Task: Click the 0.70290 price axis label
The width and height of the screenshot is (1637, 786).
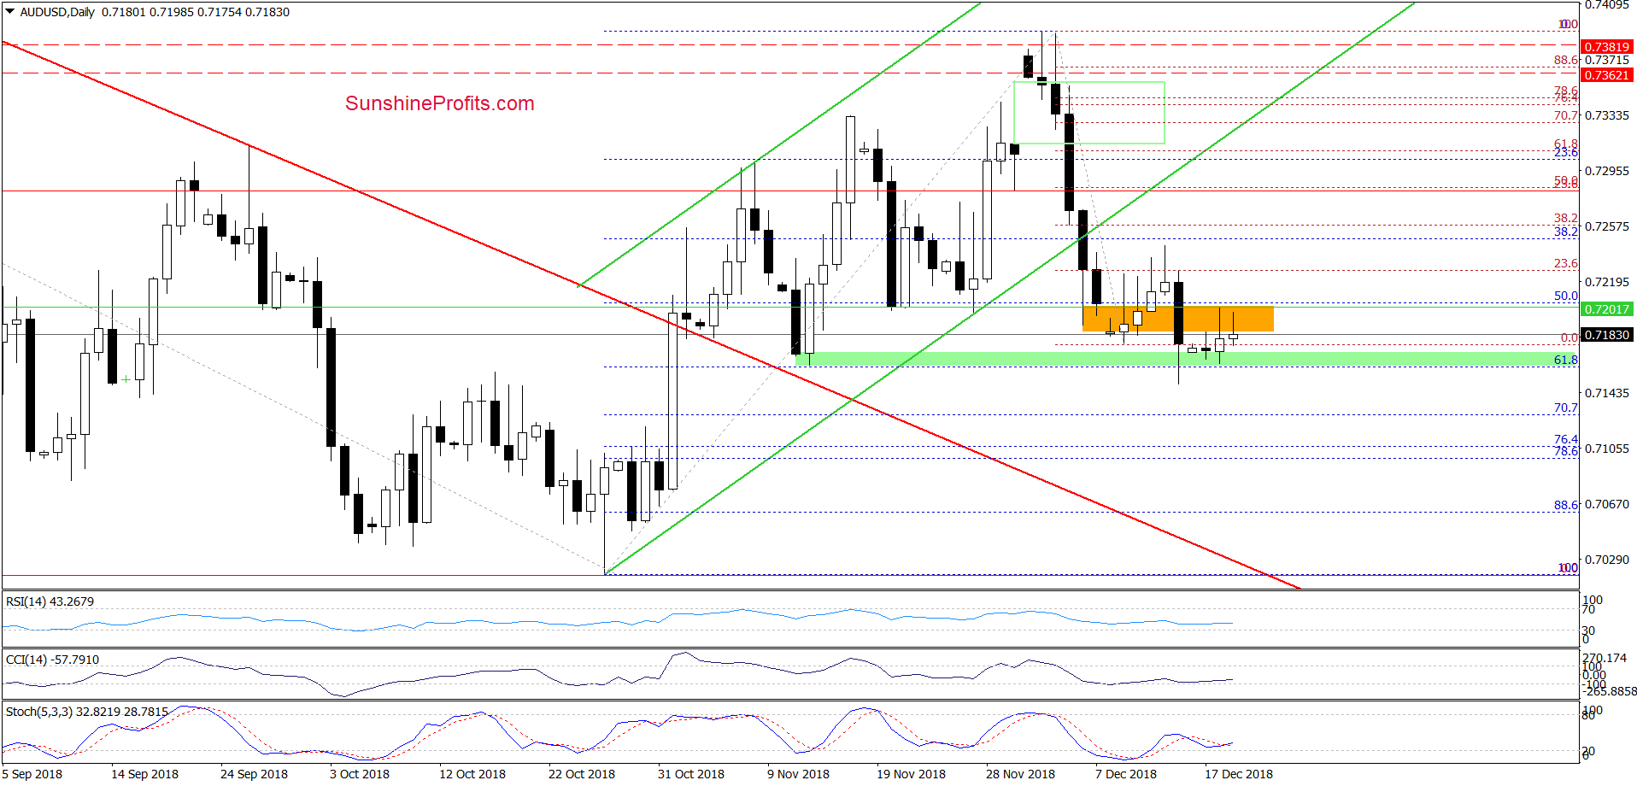Action: [1607, 560]
